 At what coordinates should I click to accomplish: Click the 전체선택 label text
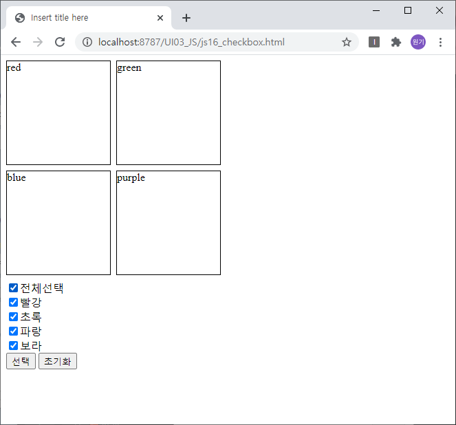(42, 288)
